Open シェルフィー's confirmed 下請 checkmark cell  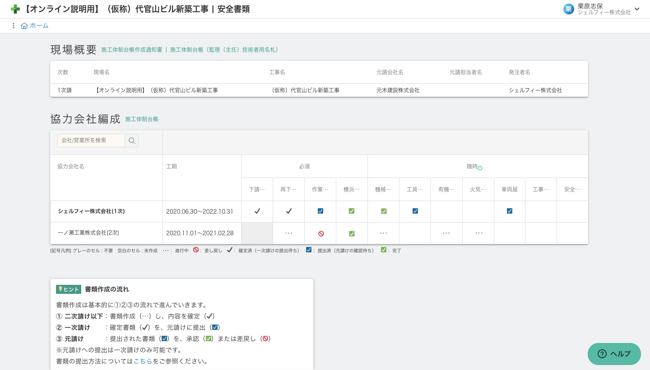coord(257,211)
